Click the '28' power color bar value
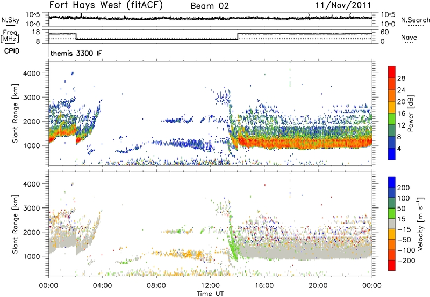 401,78
